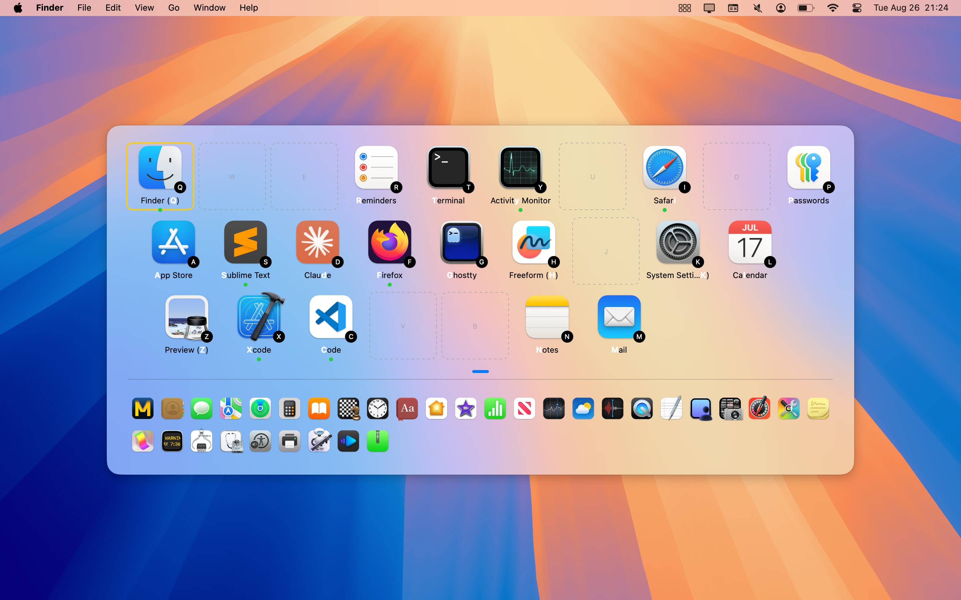Viewport: 961px width, 600px height.
Task: Open the TextEdit app icon
Action: click(671, 408)
